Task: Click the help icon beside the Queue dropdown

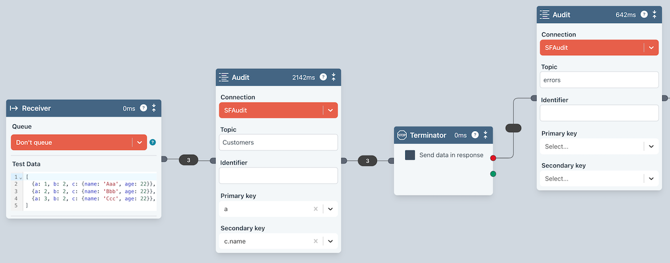Action: coord(152,143)
